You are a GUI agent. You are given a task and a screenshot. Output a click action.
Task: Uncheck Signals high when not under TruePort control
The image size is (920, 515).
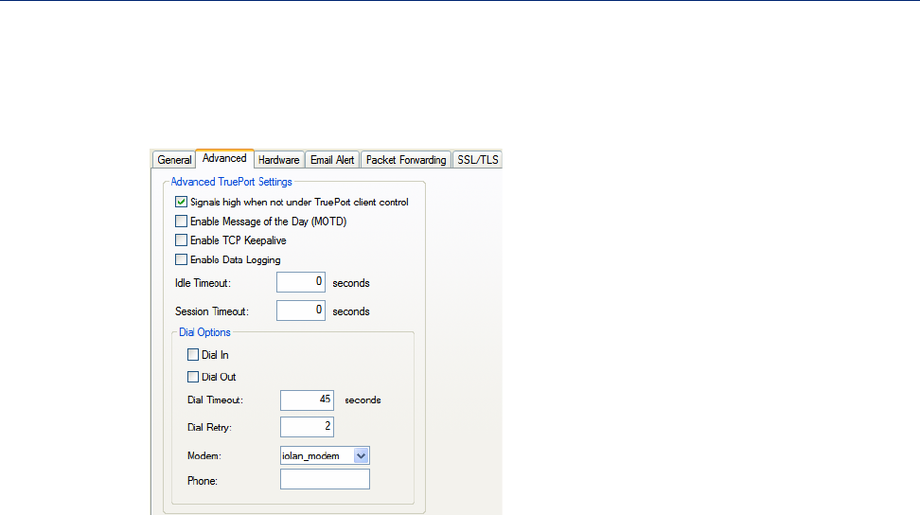[x=182, y=202]
